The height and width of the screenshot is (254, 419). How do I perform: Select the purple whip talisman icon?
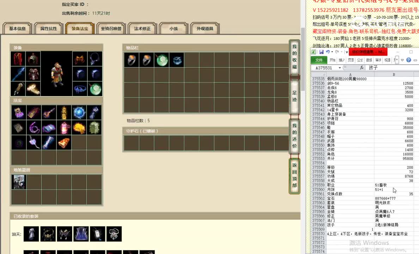click(x=34, y=128)
